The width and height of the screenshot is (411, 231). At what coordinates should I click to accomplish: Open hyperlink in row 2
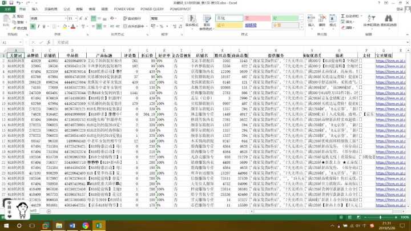tap(390, 61)
